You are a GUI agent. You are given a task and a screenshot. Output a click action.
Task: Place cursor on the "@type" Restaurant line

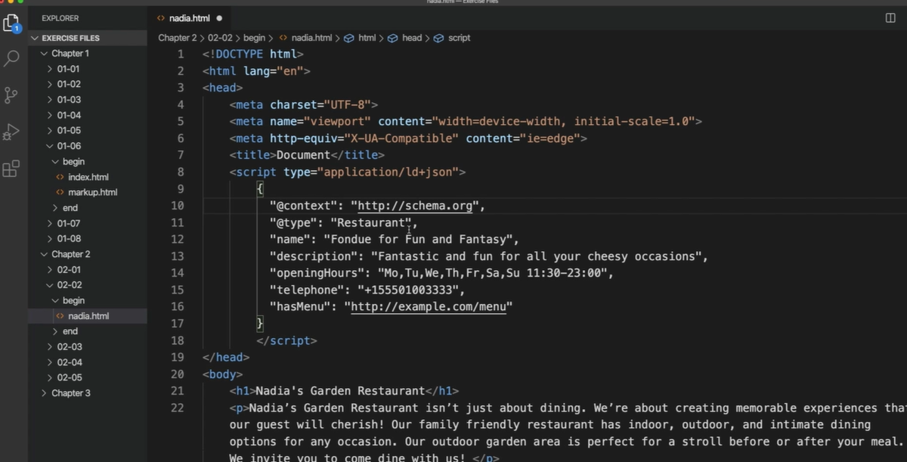pos(343,222)
